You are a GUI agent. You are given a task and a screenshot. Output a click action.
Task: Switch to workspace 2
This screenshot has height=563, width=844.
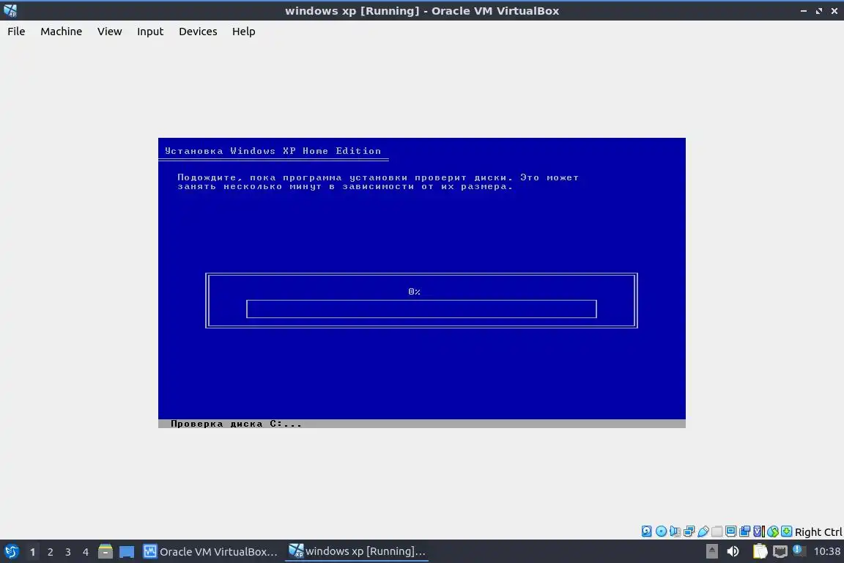50,552
